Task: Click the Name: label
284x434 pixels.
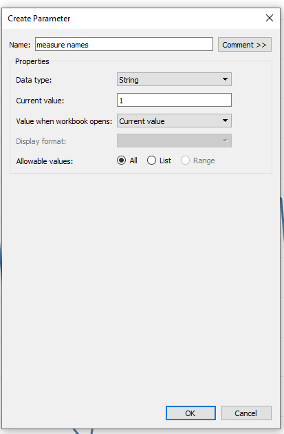Action: [x=20, y=45]
